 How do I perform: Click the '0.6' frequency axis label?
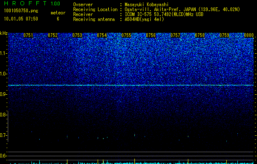tap(2, 156)
